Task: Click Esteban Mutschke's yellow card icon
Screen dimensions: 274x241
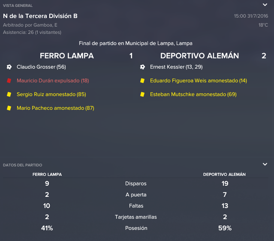Action: click(142, 94)
